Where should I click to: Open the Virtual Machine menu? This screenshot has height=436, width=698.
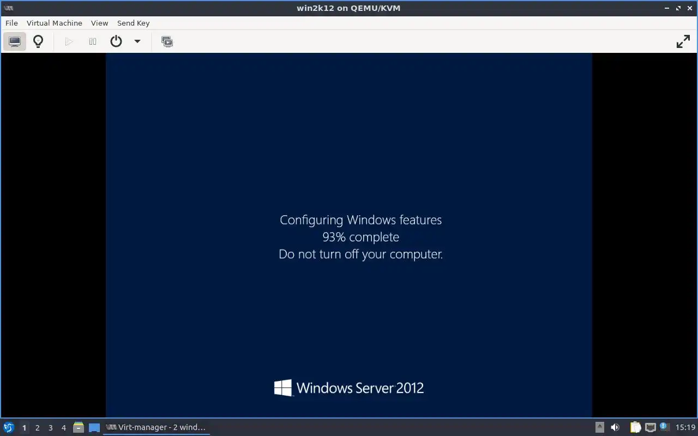[55, 23]
